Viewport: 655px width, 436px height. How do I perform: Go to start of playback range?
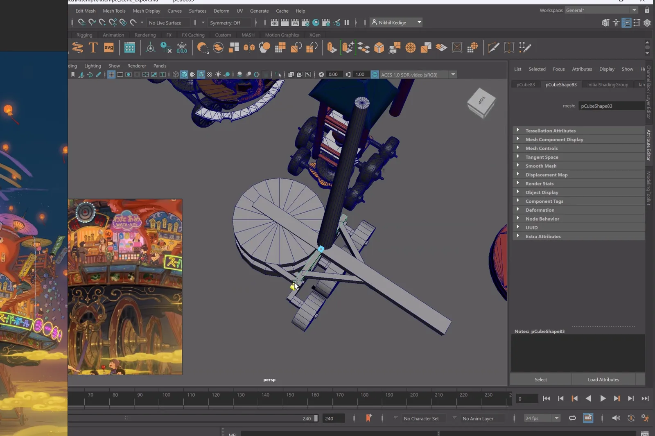(x=547, y=398)
